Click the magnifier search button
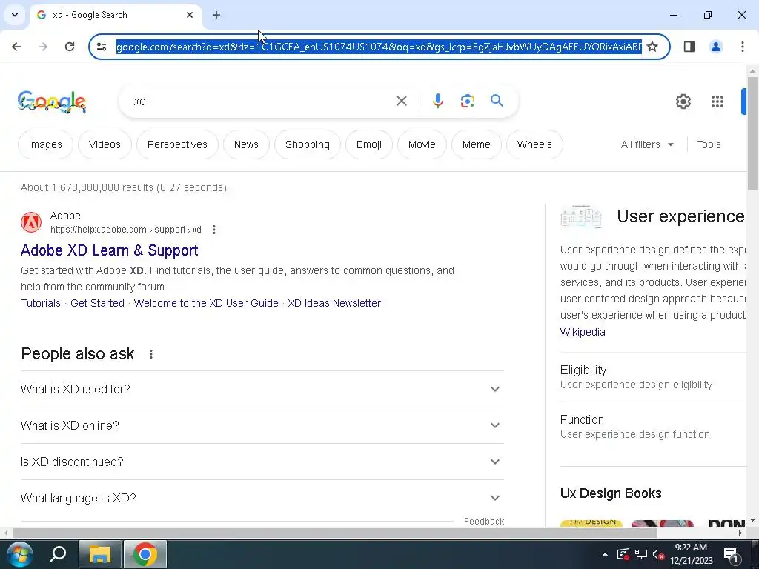The height and width of the screenshot is (569, 759). click(497, 101)
